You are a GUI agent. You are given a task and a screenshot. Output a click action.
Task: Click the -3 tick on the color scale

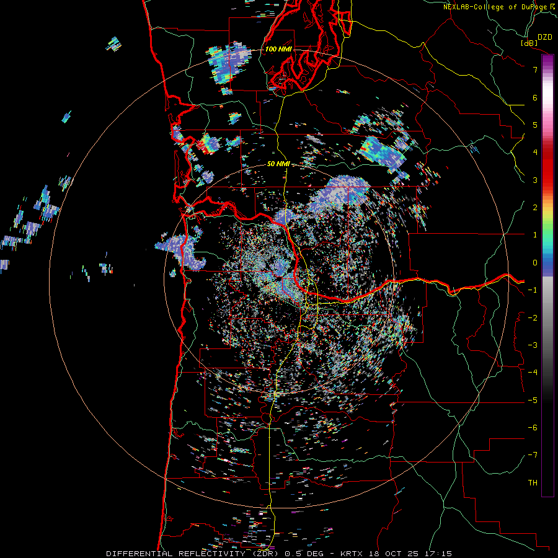pyautogui.click(x=533, y=345)
